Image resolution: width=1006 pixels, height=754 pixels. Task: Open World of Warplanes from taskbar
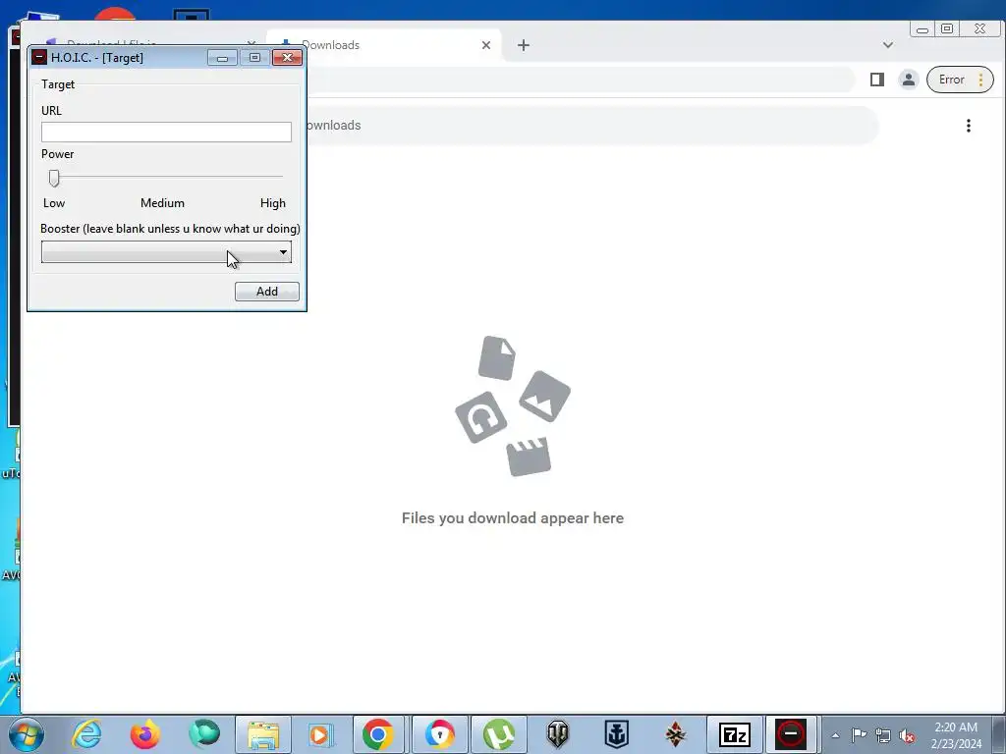tap(676, 734)
